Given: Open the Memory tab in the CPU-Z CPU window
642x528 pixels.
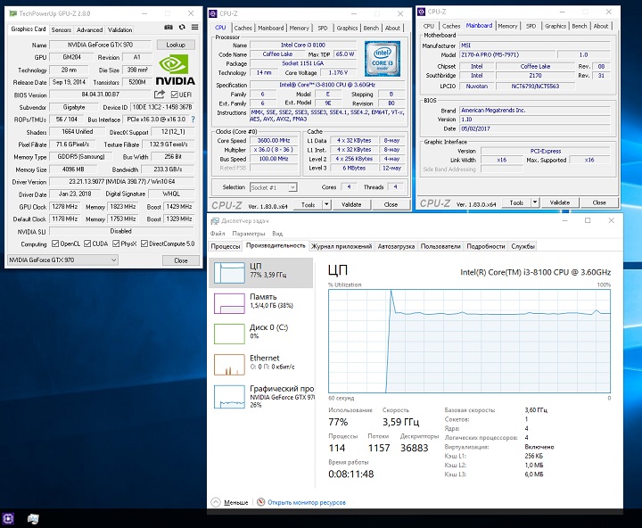Looking at the screenshot, I should tap(300, 28).
